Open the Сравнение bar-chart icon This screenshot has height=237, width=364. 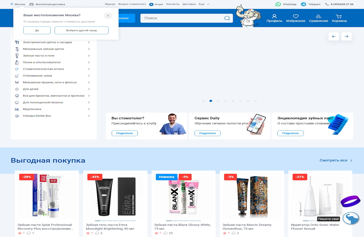[x=319, y=16]
